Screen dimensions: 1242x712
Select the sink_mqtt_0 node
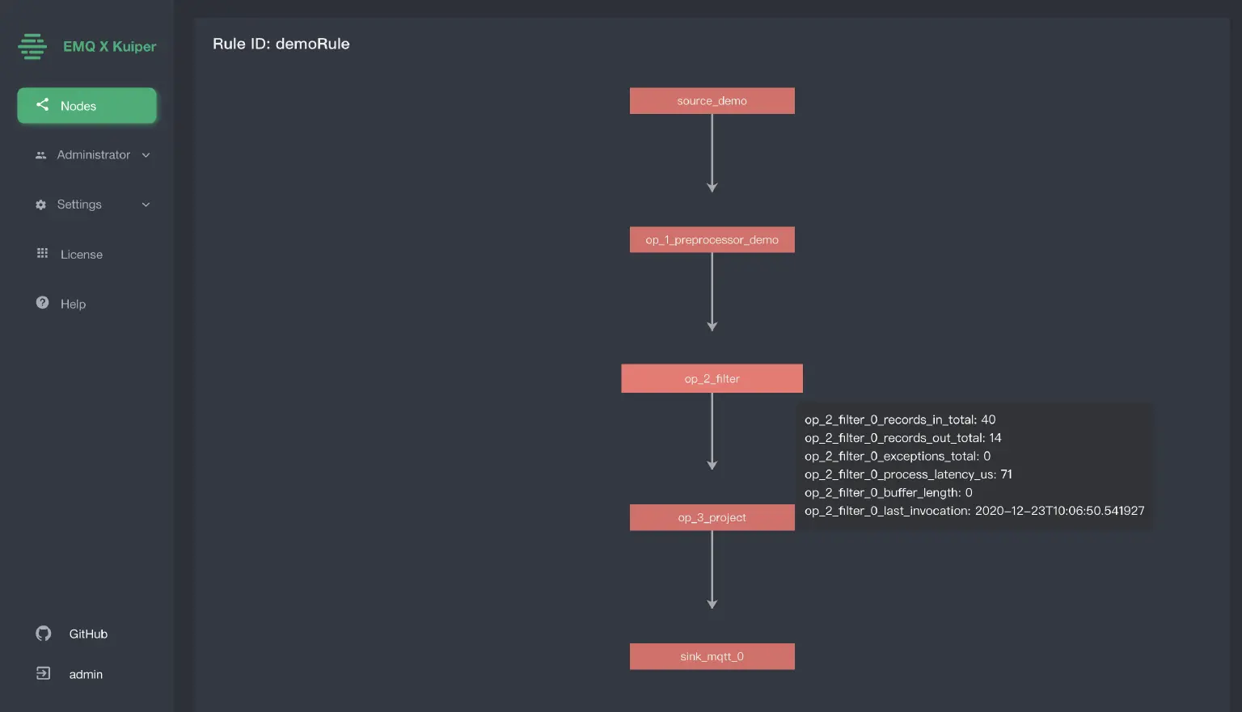click(712, 656)
